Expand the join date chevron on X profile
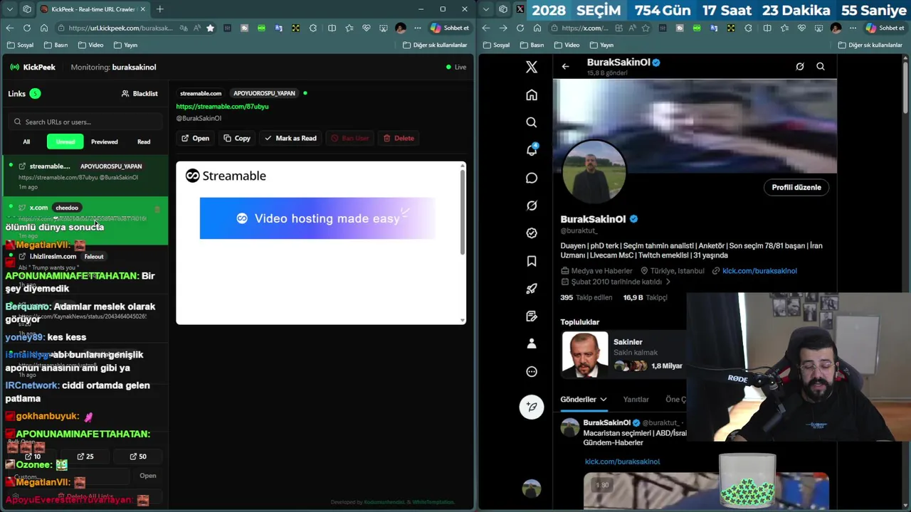Image resolution: width=911 pixels, height=512 pixels. (668, 282)
